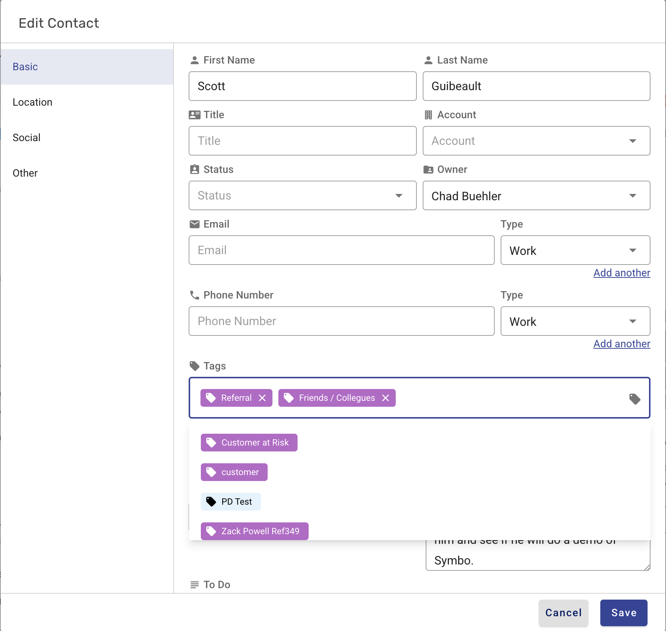Go to the Social section
Viewport: 666px width, 631px height.
tap(27, 138)
